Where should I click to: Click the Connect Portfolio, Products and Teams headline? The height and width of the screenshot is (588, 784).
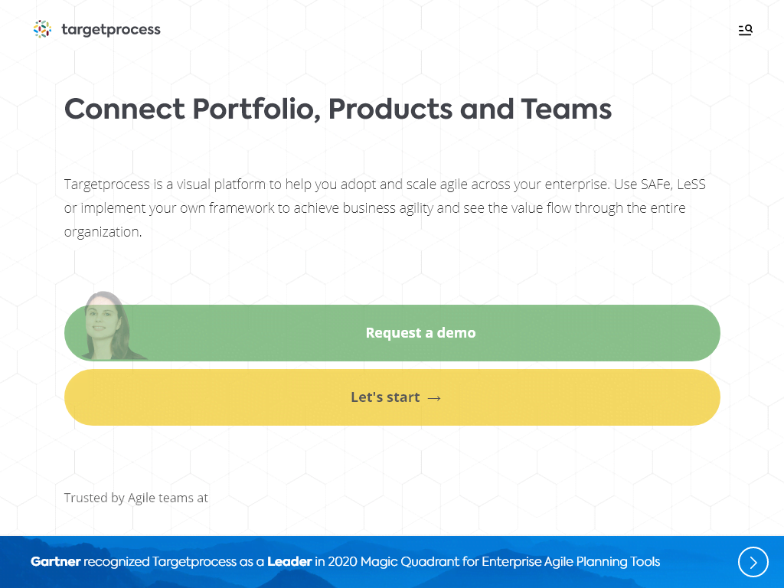pyautogui.click(x=338, y=109)
